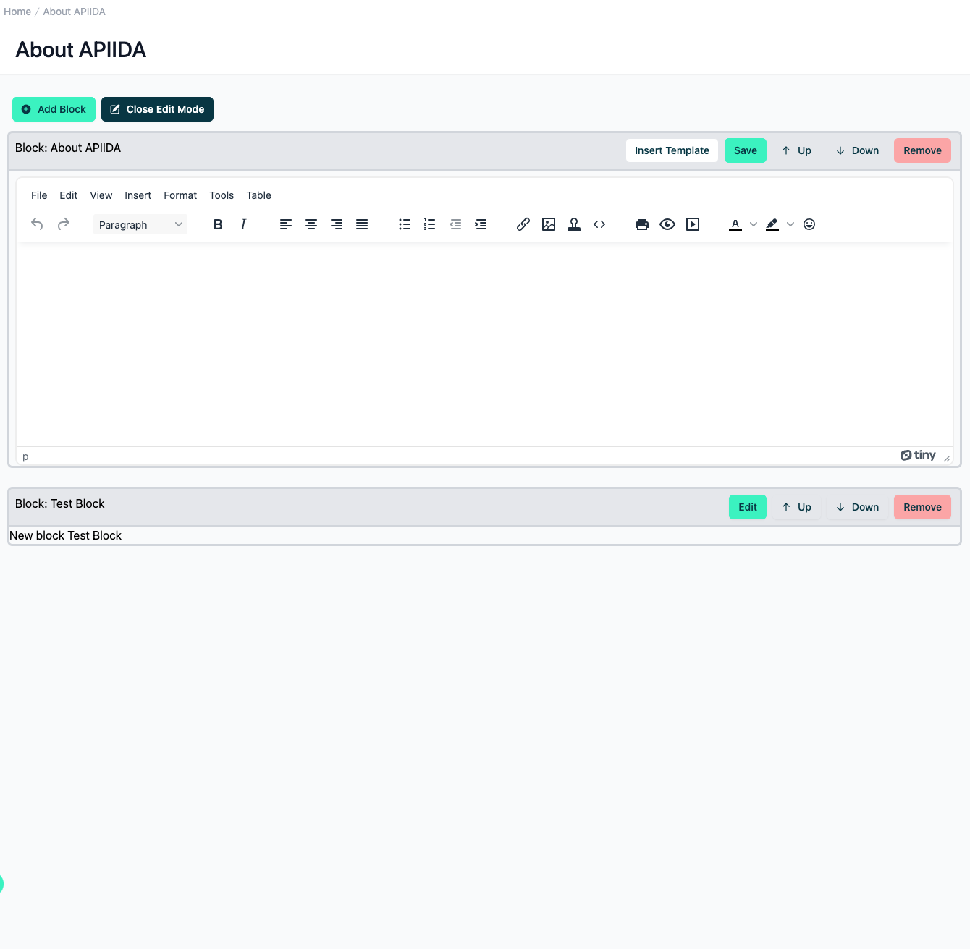Save the About APIIDA block

[746, 150]
